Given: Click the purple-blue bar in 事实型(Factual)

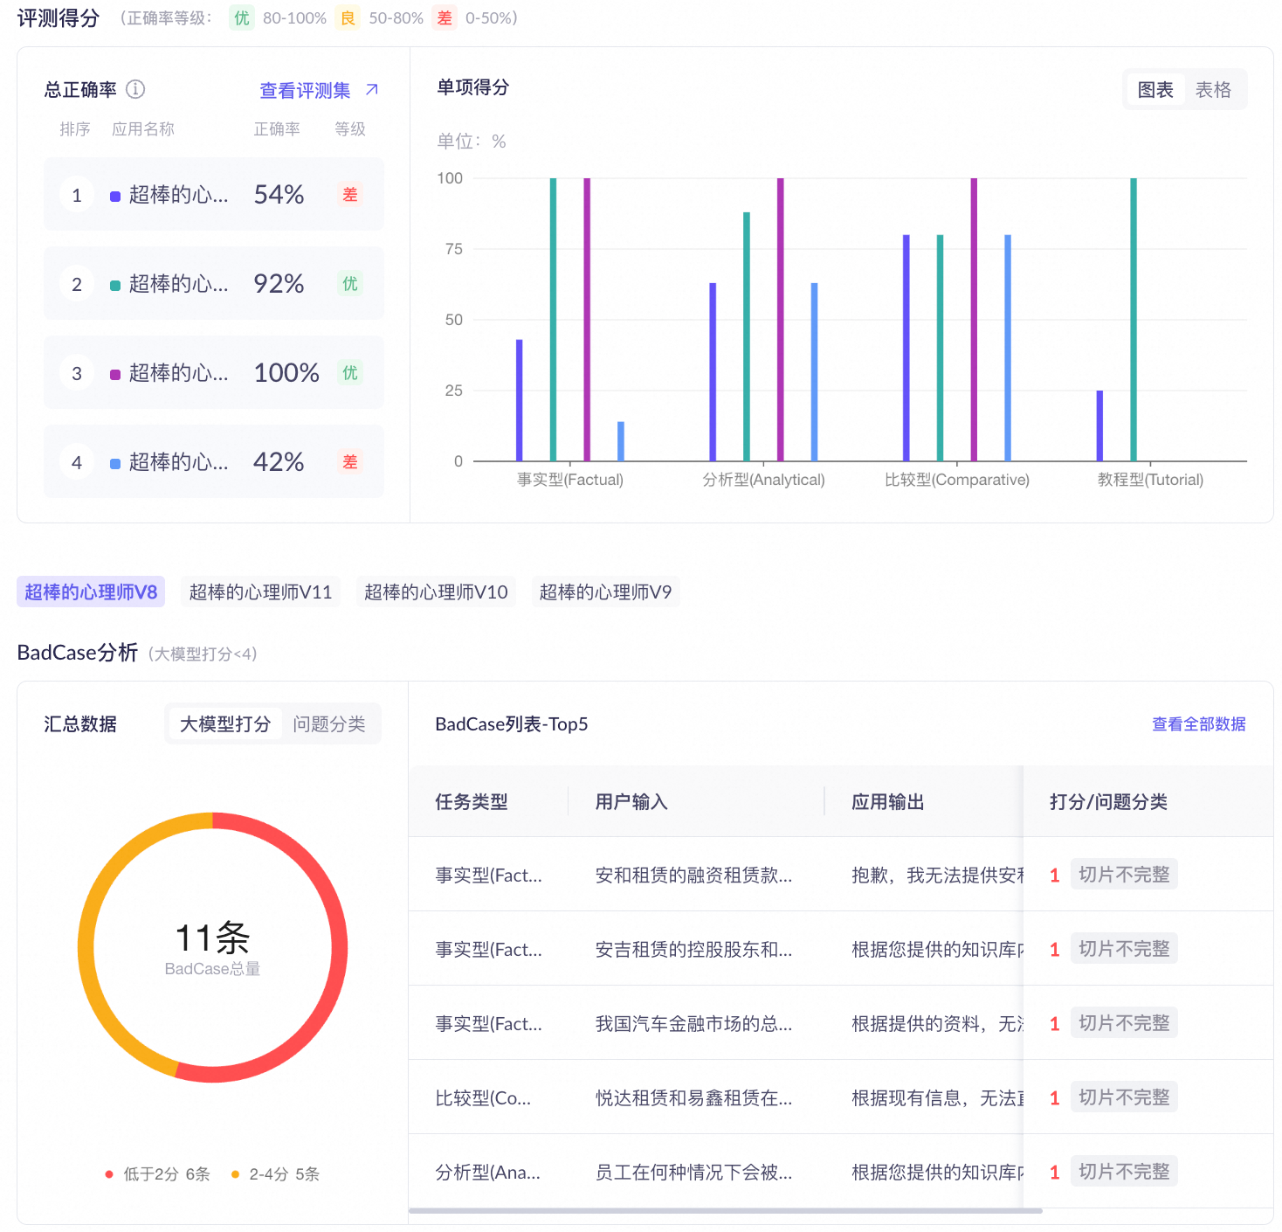Looking at the screenshot, I should [520, 399].
